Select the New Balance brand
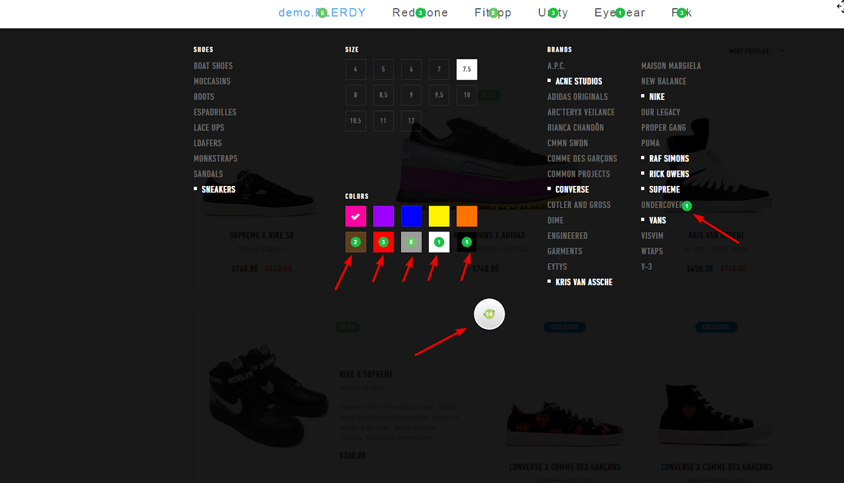This screenshot has height=483, width=844. coord(664,82)
